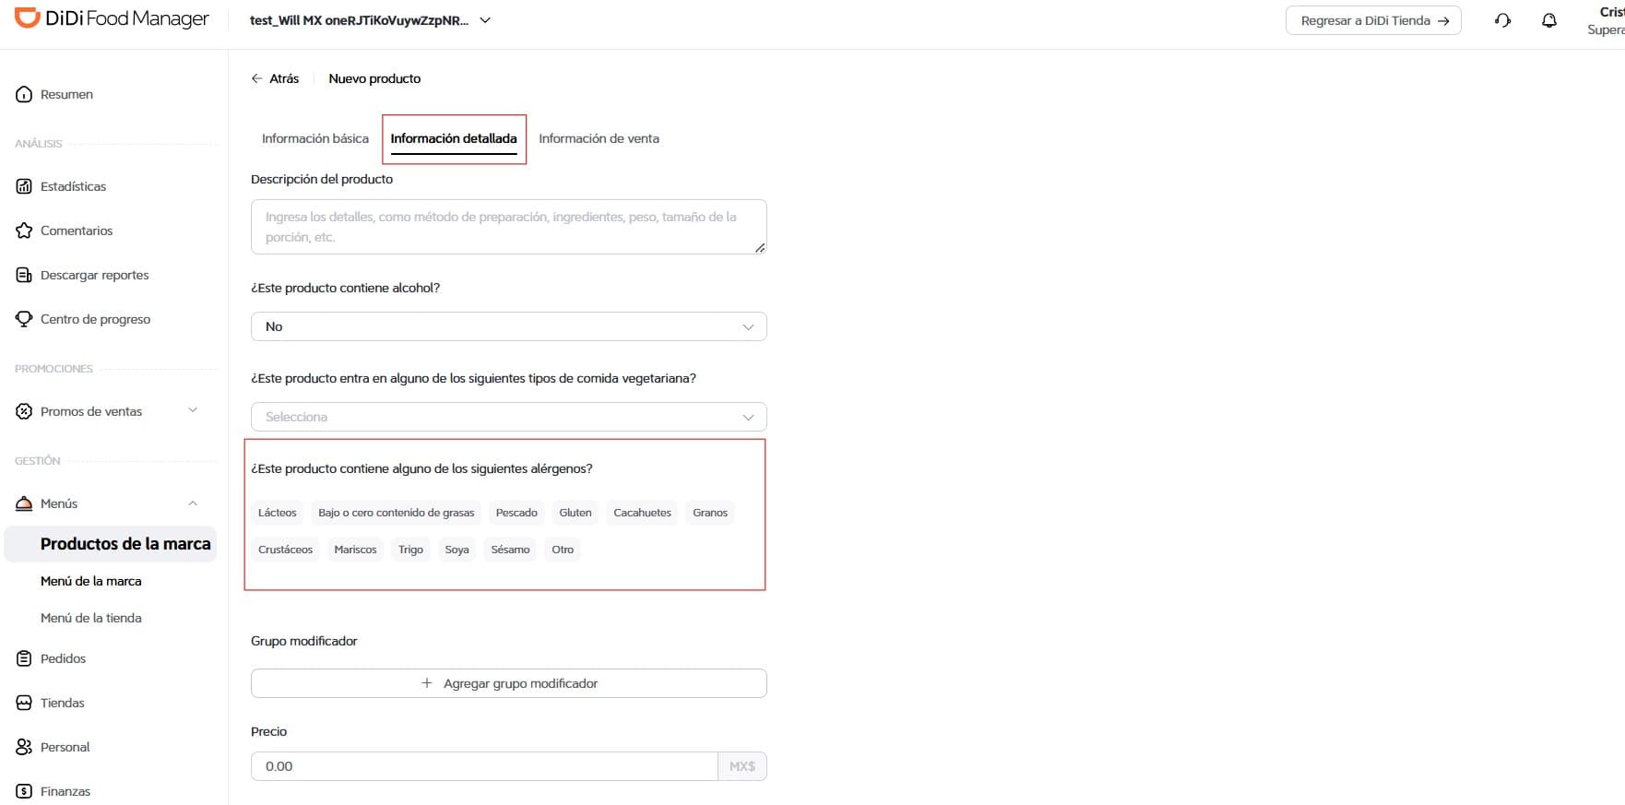Expand the store name selector chevron
Viewport: 1625px width, 805px height.
pos(485,20)
